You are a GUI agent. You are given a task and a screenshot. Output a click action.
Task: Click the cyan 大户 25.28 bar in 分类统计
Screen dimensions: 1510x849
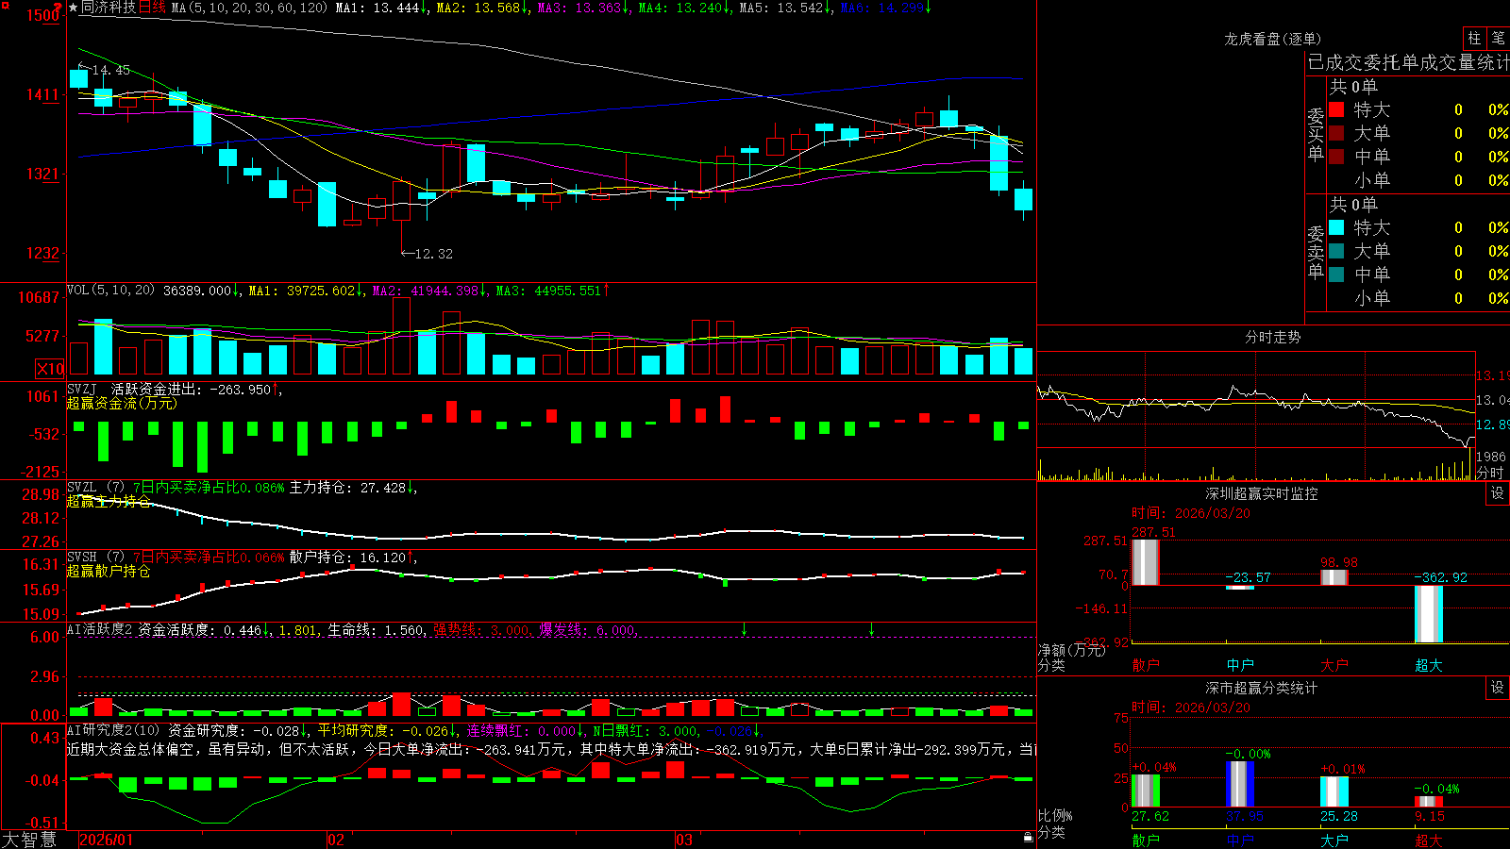coord(1334,791)
